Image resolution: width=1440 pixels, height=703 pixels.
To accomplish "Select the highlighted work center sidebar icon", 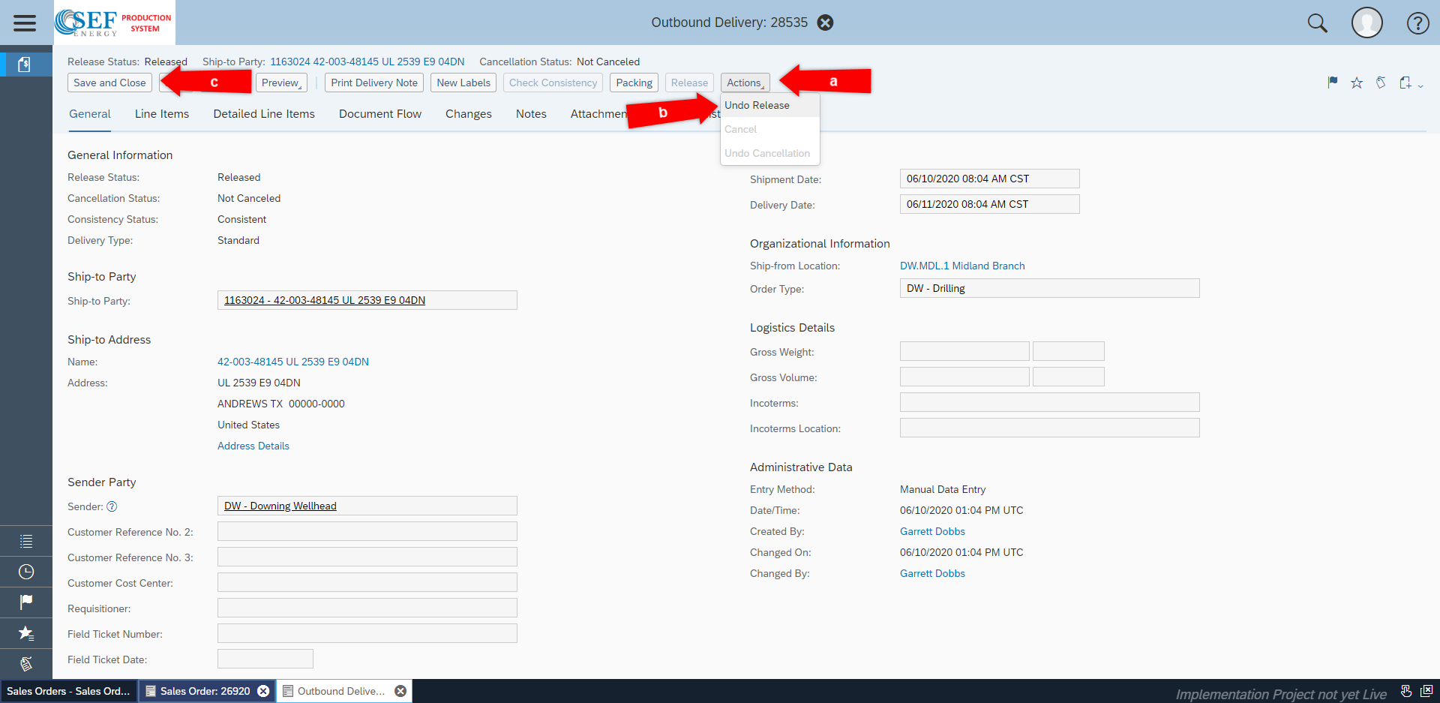I will [26, 64].
